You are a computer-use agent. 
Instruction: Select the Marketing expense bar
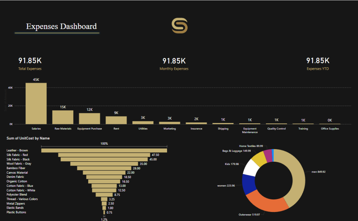click(169, 122)
